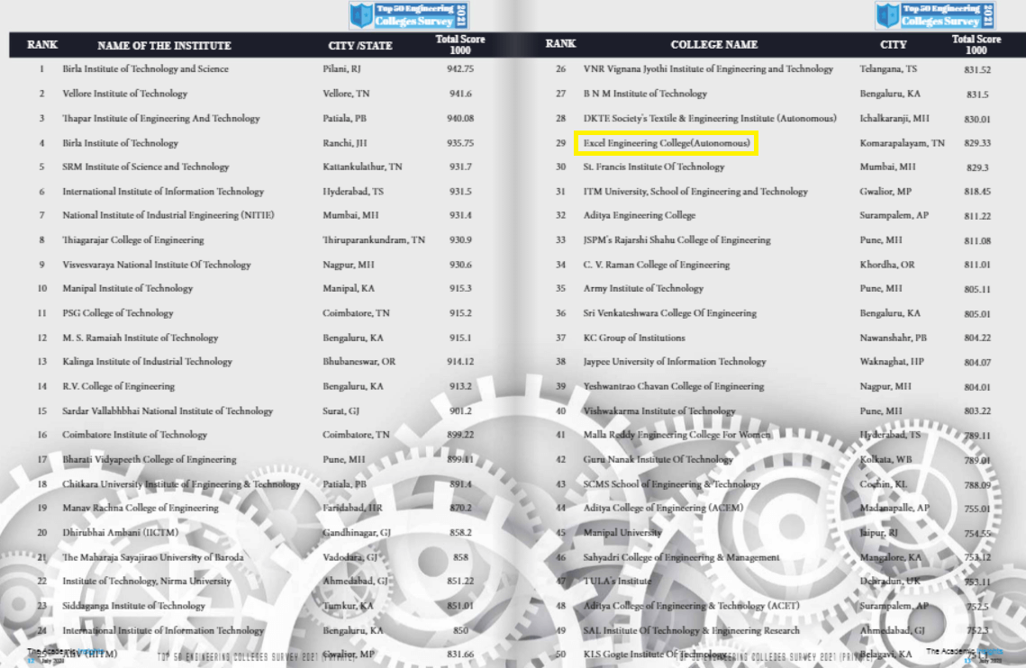Screen dimensions: 1026x668
Task: Click Coimbatore Institute of Technology
Action: [x=135, y=435]
